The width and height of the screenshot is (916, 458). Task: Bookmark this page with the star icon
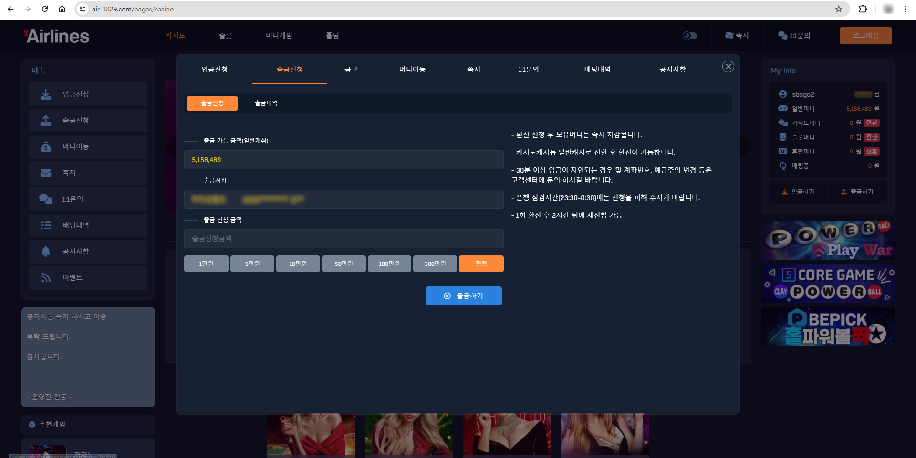pos(839,9)
